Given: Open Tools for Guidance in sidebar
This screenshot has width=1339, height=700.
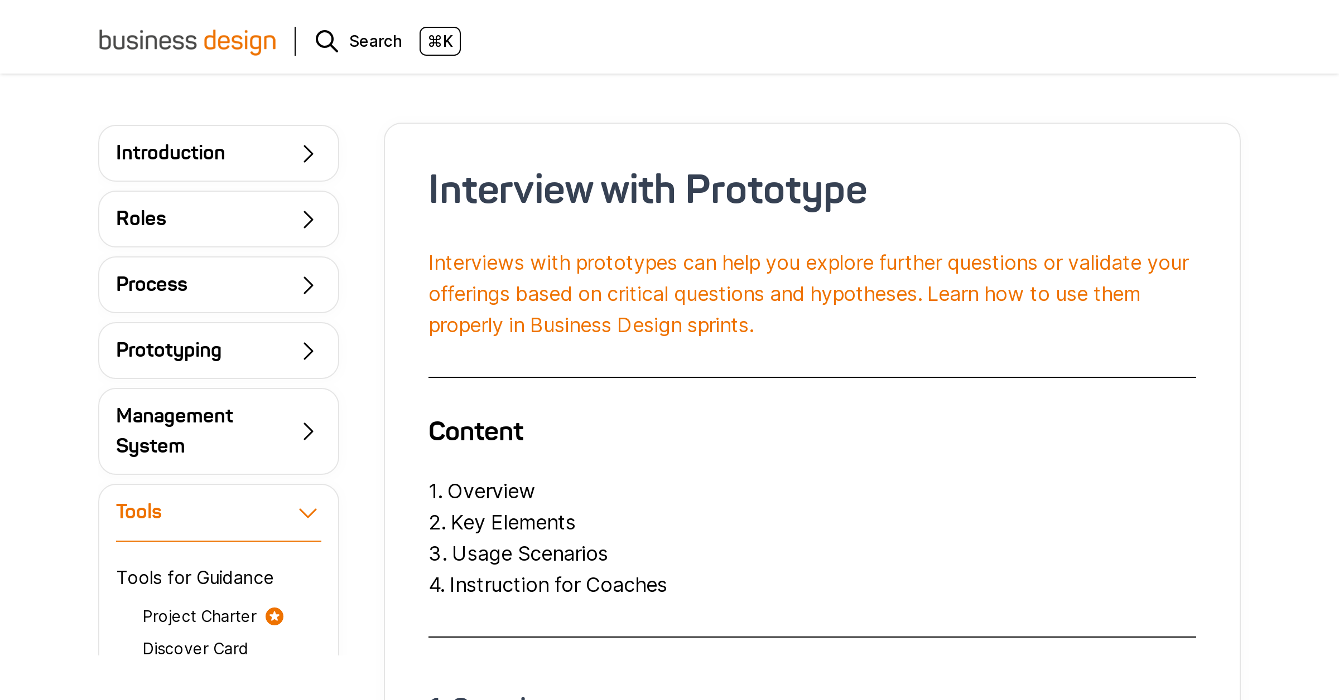Looking at the screenshot, I should [x=195, y=577].
